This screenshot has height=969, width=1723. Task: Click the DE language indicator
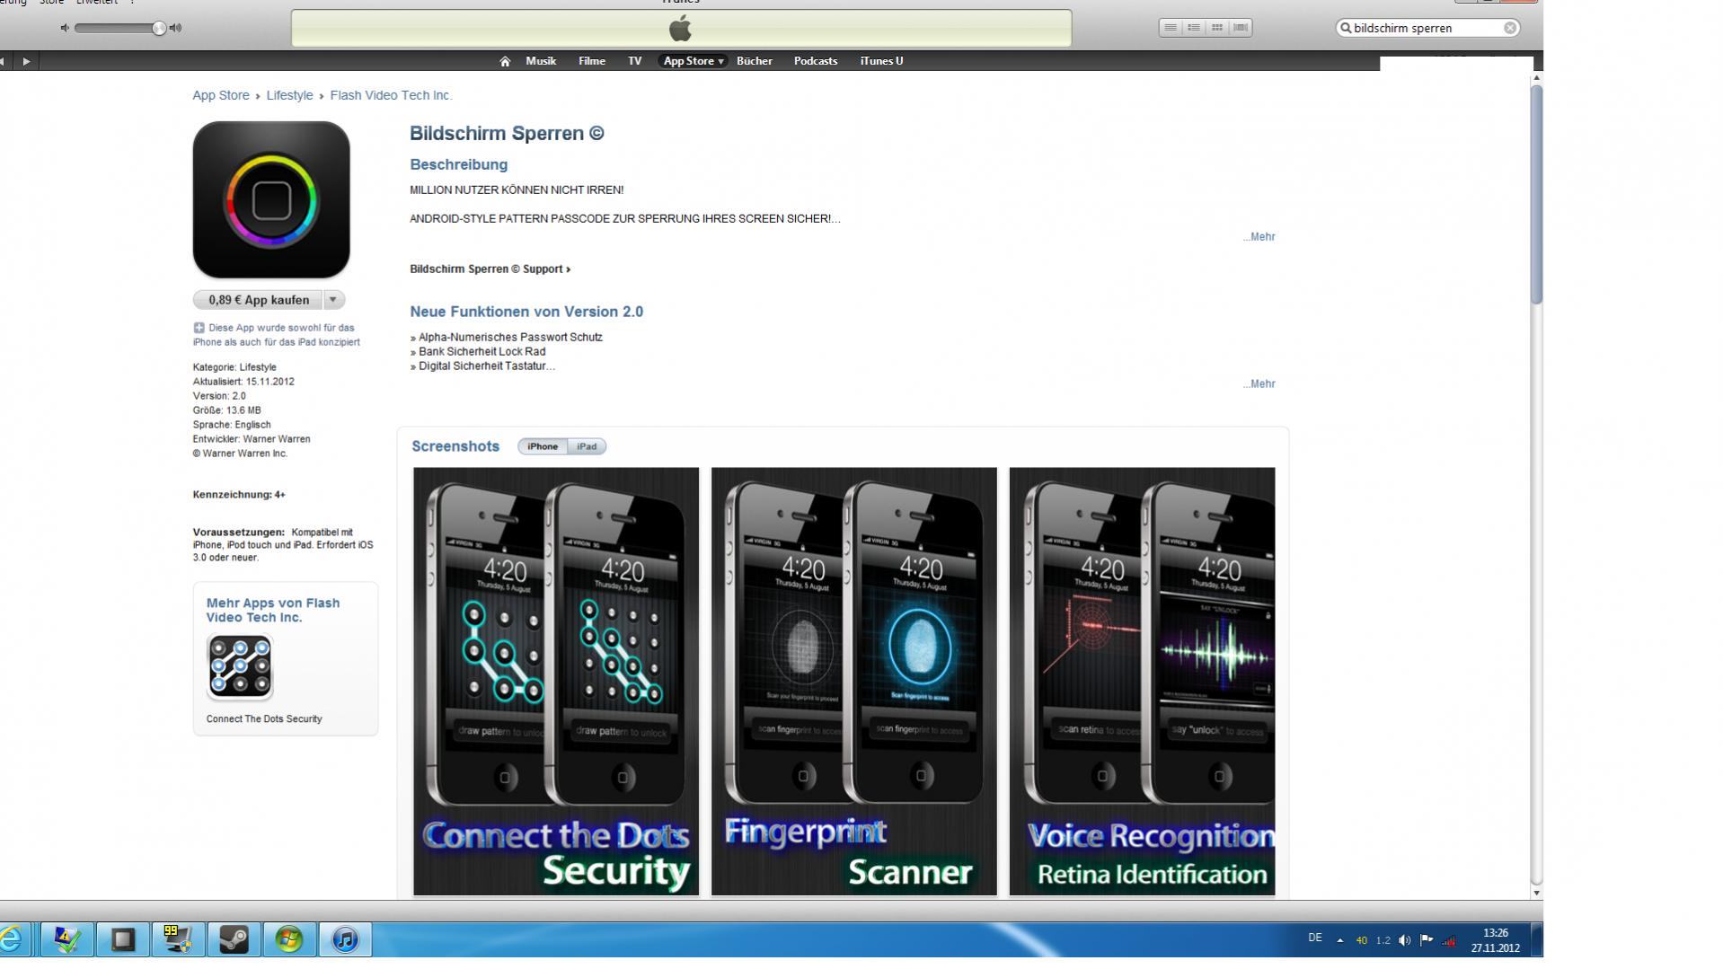pyautogui.click(x=1315, y=938)
